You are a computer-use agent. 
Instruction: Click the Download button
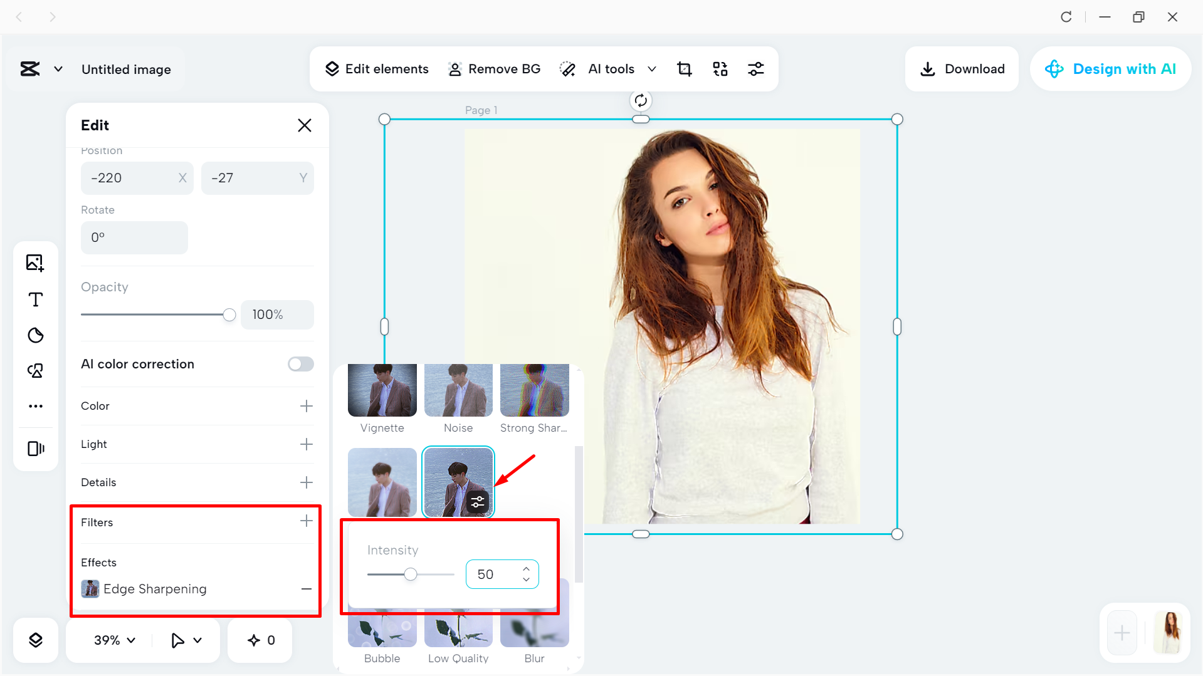pos(961,69)
